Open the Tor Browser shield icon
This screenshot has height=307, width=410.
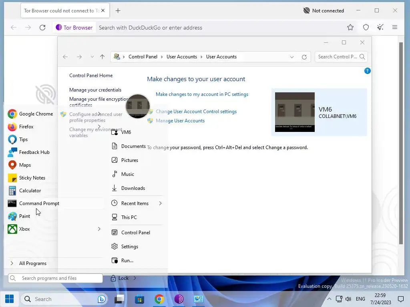tap(366, 28)
